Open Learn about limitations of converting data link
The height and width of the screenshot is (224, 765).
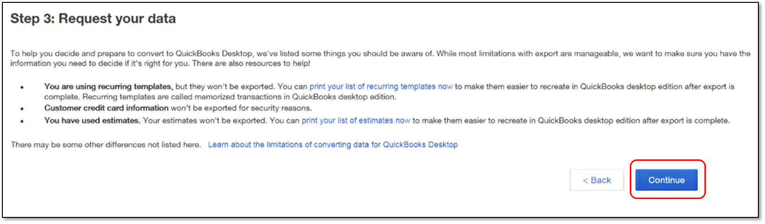[x=333, y=145]
